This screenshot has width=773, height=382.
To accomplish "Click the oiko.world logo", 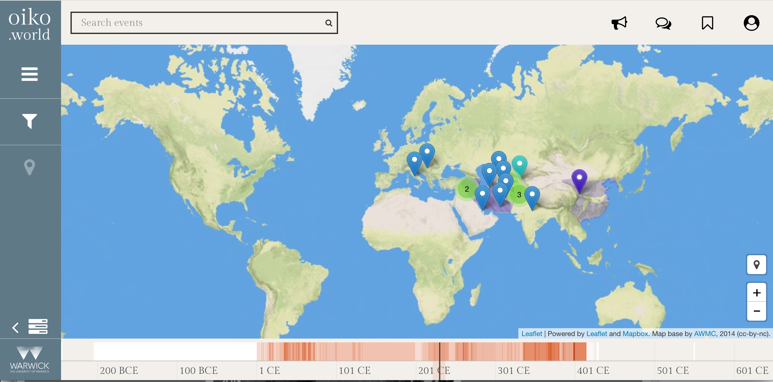I will click(30, 25).
